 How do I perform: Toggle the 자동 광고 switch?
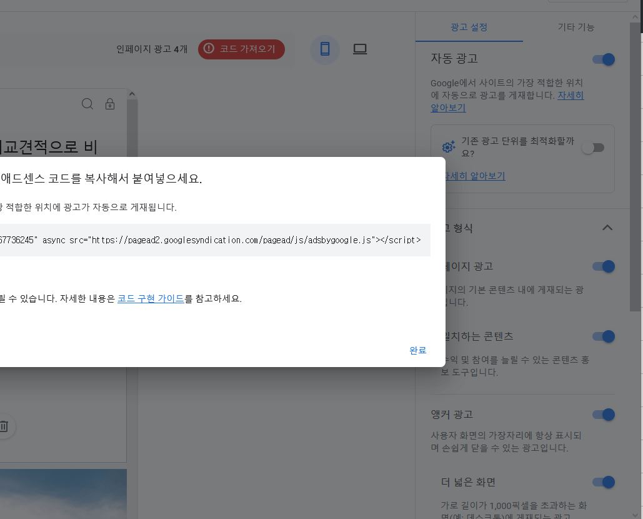coord(603,59)
